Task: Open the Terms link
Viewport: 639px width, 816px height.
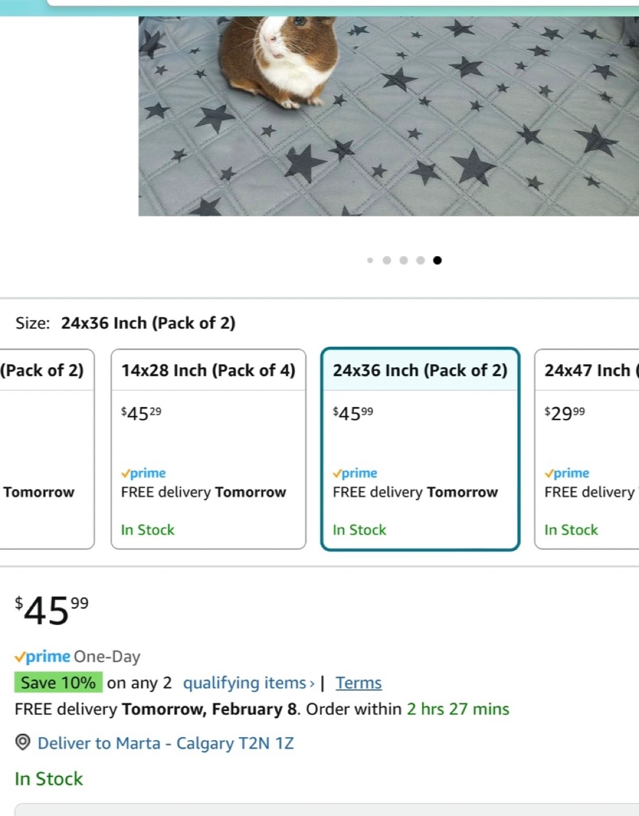Action: [x=359, y=683]
